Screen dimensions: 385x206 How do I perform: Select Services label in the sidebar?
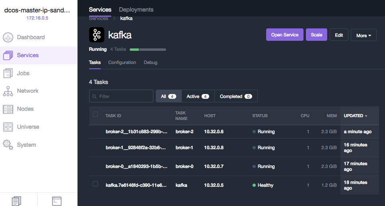tap(28, 55)
